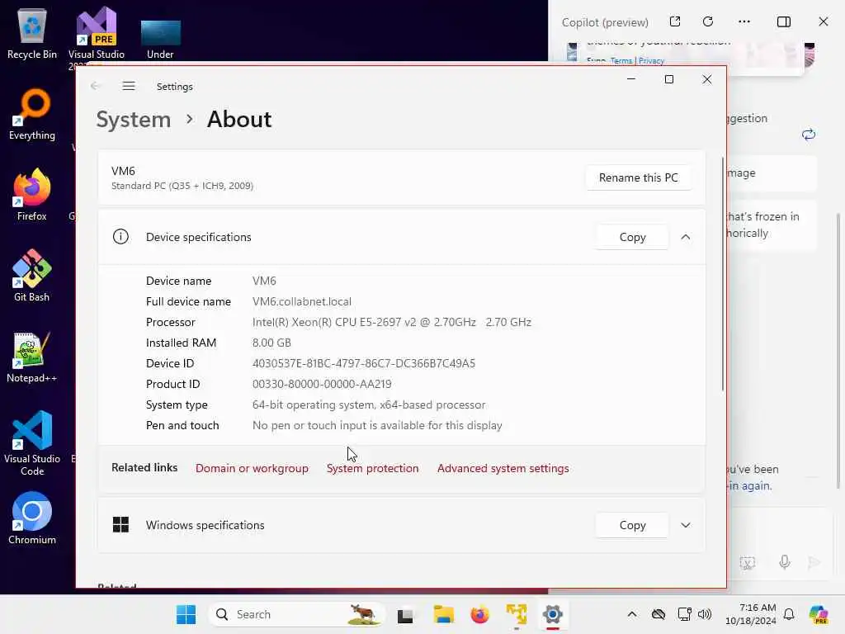This screenshot has height=634, width=845.
Task: Open the Chromium desktop shortcut
Action: [x=32, y=518]
